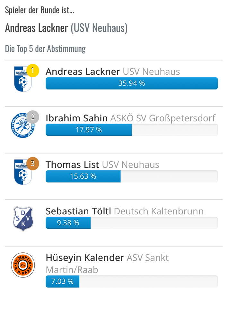Click the 15.63 % result bar
This screenshot has width=227, height=309.
(83, 176)
